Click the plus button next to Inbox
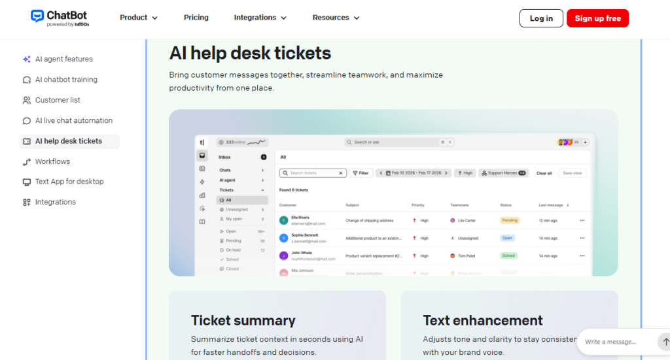670x360 pixels. pos(264,157)
